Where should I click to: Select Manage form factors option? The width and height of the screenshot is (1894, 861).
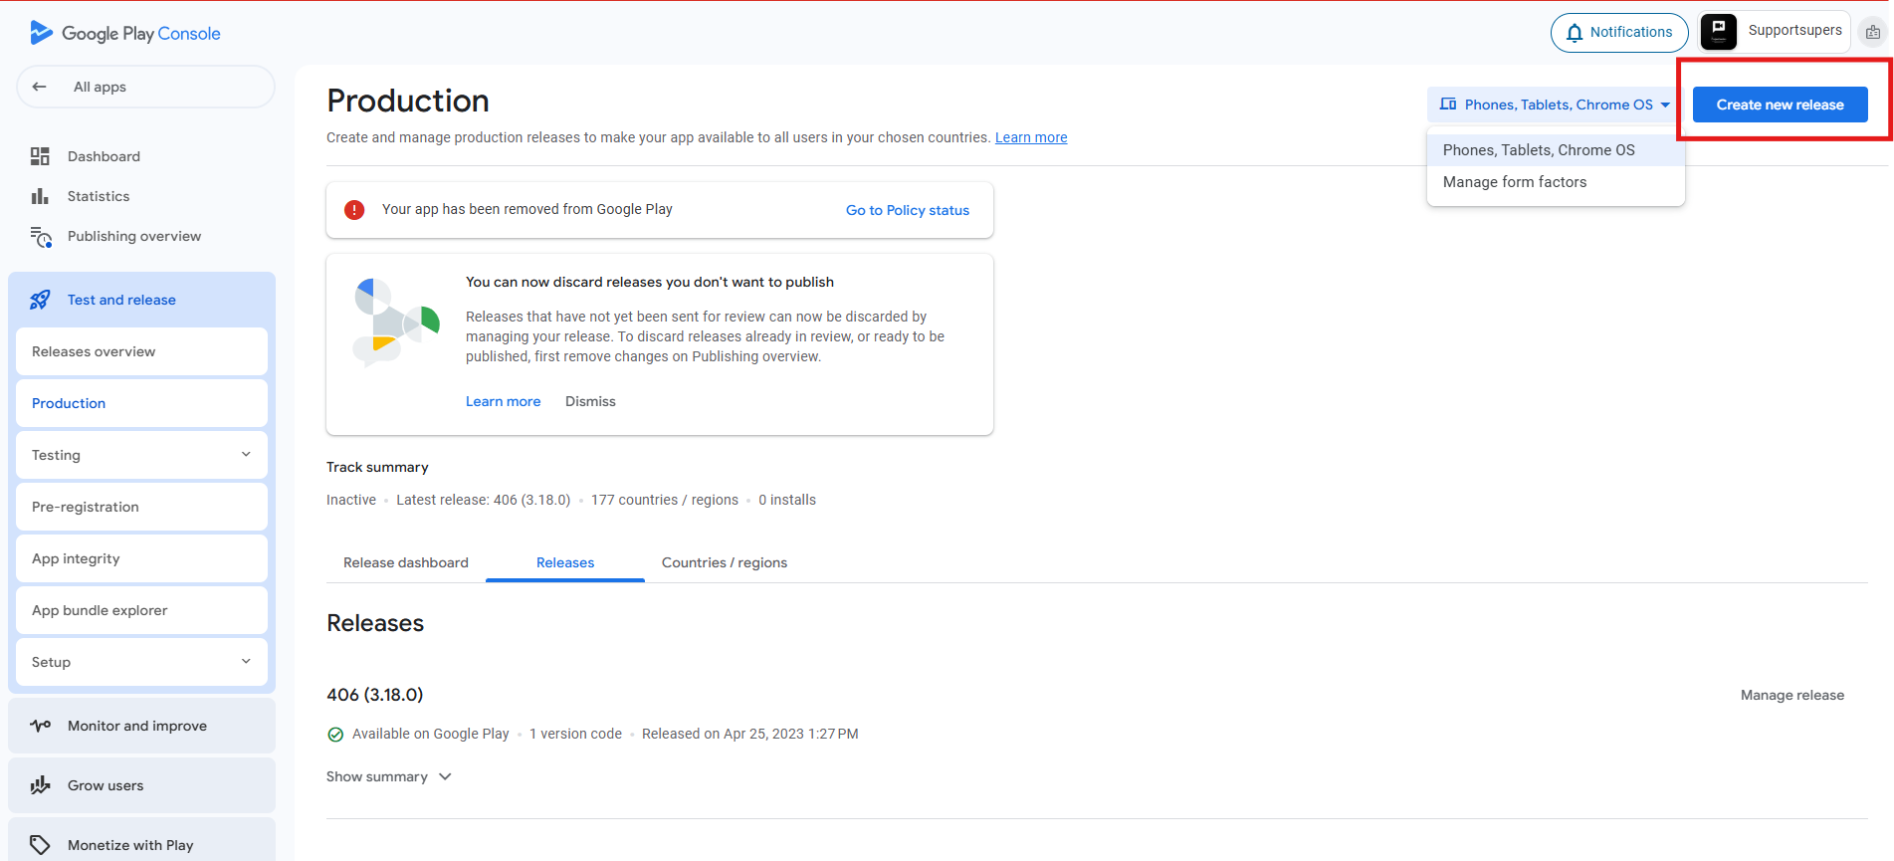(x=1515, y=182)
